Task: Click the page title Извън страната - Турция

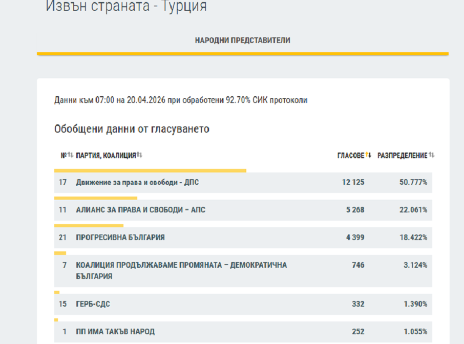Action: 126,7
